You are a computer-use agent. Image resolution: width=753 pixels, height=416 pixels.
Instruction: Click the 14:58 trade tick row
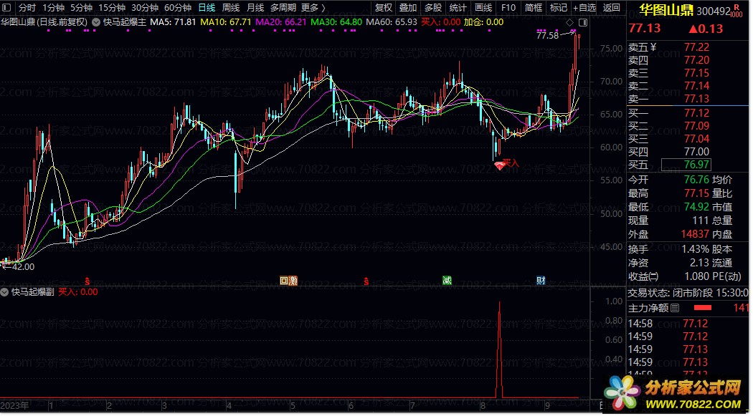688,324
